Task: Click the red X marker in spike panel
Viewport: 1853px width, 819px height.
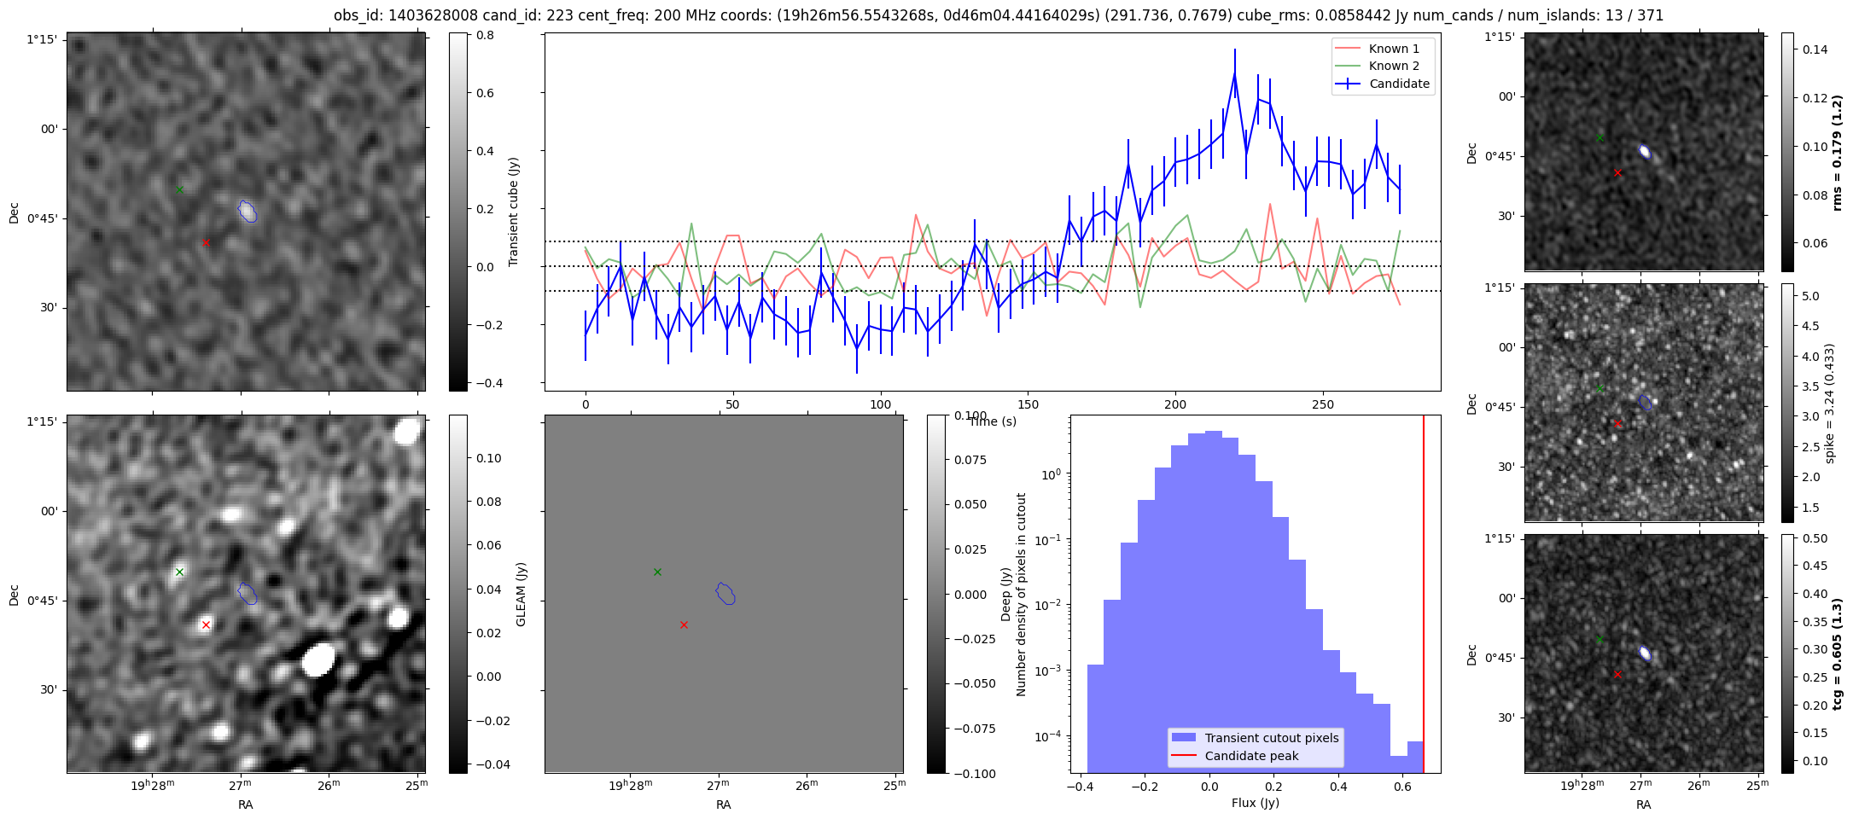Action: pos(1617,423)
